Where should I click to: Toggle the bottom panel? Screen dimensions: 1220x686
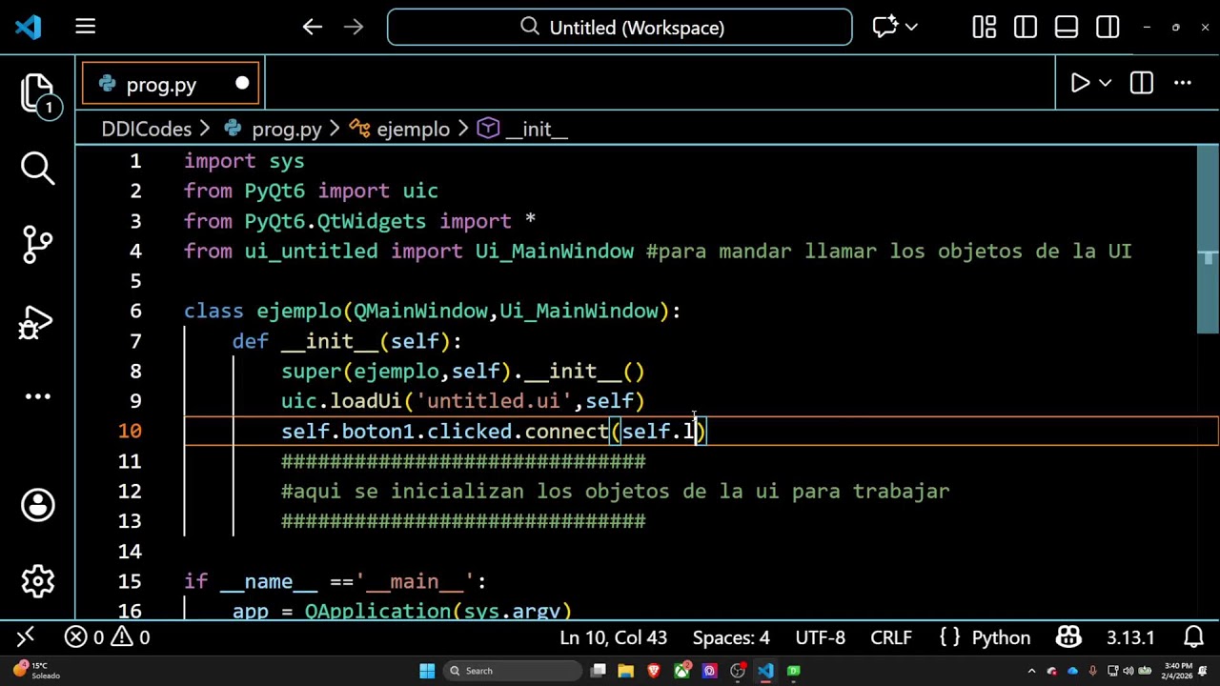pos(1067,28)
